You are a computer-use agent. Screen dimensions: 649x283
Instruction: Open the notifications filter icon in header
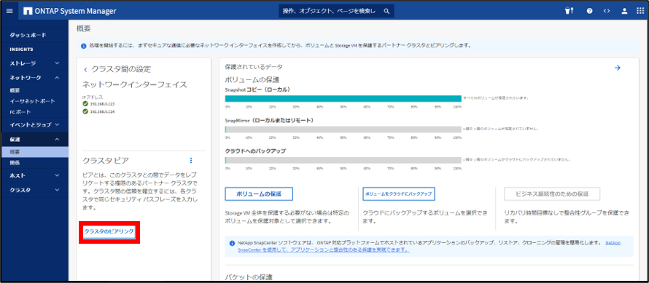point(569,11)
